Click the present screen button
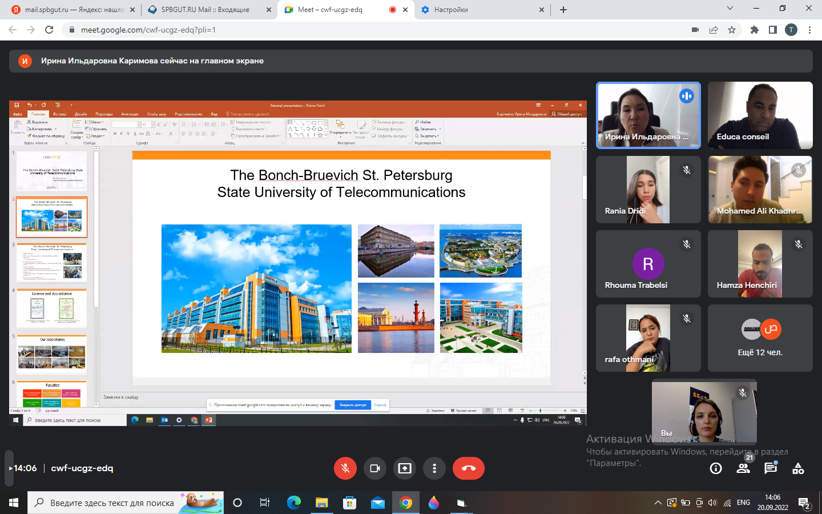822x514 pixels. 405,468
